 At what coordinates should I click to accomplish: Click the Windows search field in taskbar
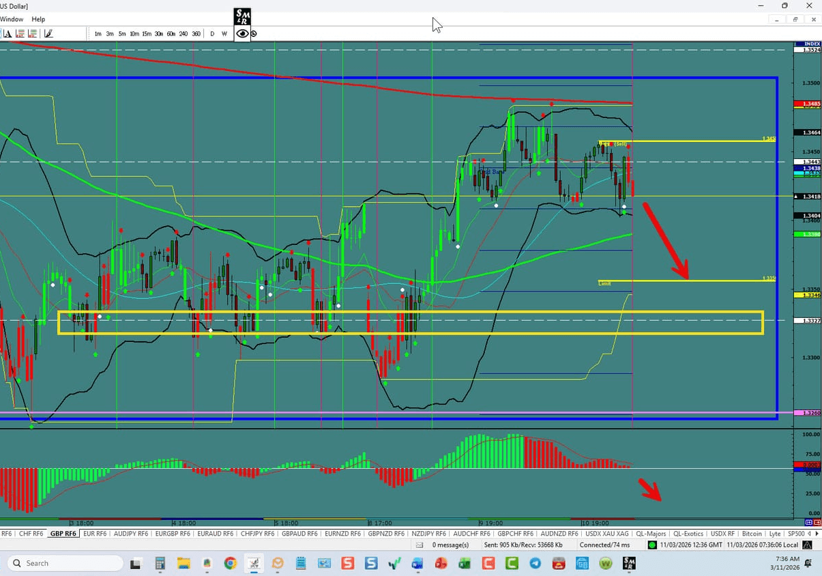pos(64,563)
